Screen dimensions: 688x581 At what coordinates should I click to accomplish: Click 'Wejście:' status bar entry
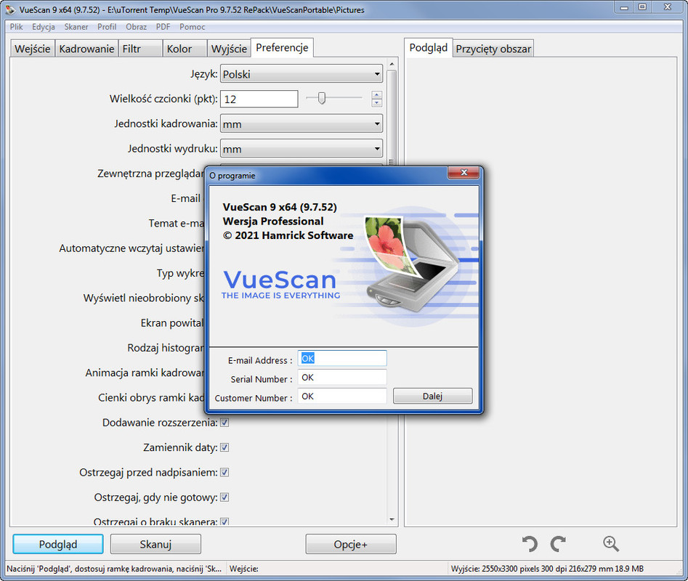(x=244, y=569)
